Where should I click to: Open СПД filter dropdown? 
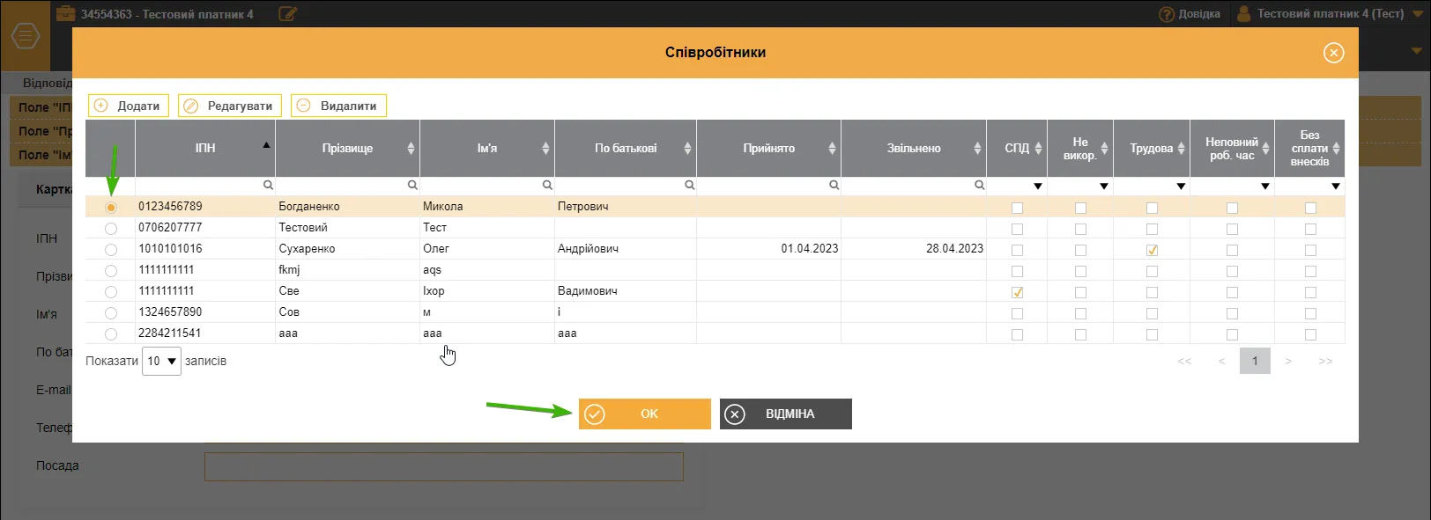click(1038, 187)
